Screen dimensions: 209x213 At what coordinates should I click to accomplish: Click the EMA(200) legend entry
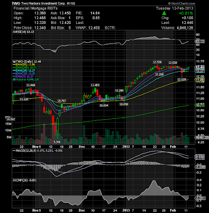[x=25, y=68]
